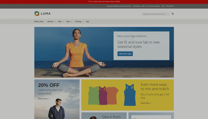208x119 pixels.
Task: Open the Men menu item
Action: [60, 22]
